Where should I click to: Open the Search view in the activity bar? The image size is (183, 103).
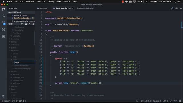click(3, 16)
